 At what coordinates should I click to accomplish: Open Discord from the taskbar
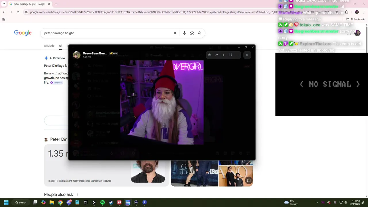(69, 202)
